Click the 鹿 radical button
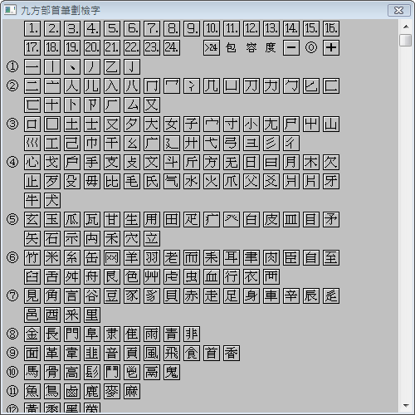 point(92,391)
